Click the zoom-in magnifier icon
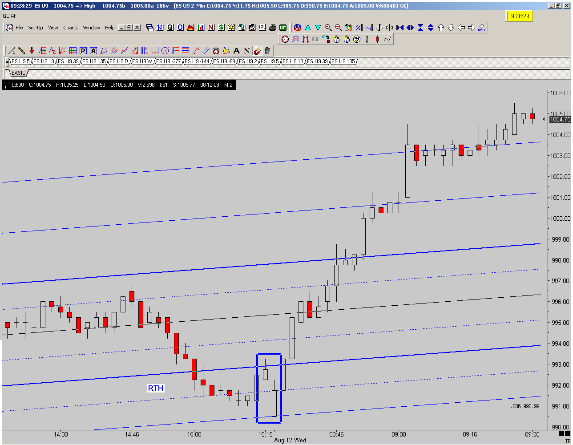The width and height of the screenshot is (573, 445). [328, 27]
